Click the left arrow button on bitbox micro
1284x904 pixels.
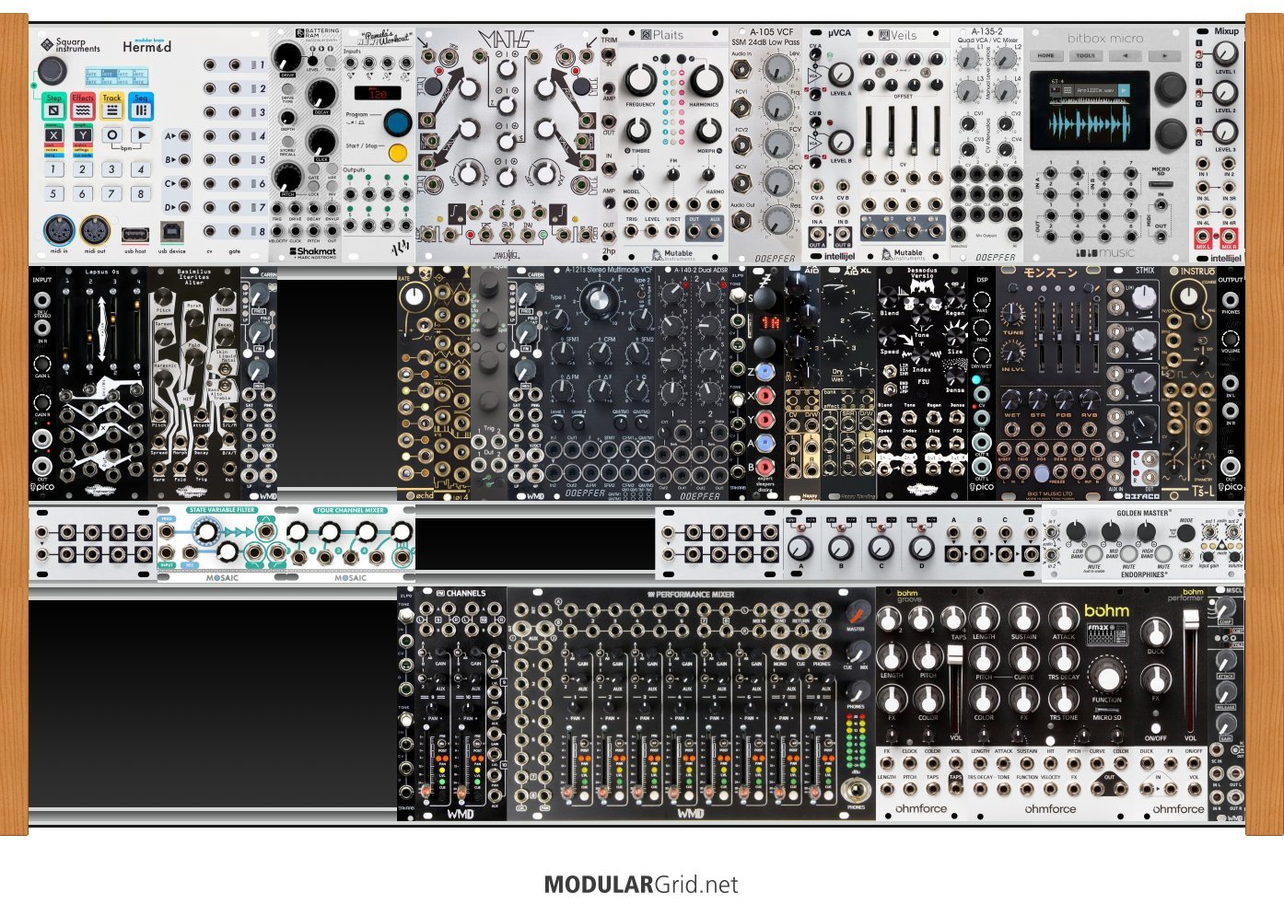tap(1126, 55)
